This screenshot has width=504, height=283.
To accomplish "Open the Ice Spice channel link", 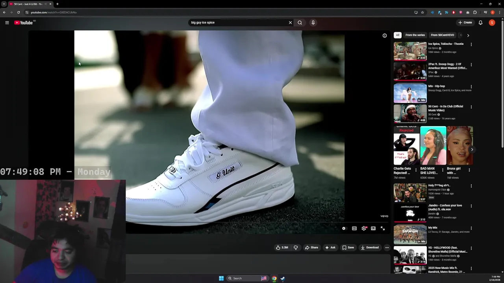I will pyautogui.click(x=433, y=48).
